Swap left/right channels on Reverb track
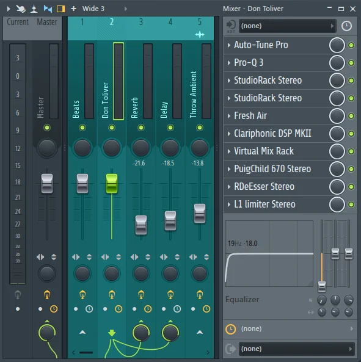Viewport: 361px width, 362px height. 134,257
